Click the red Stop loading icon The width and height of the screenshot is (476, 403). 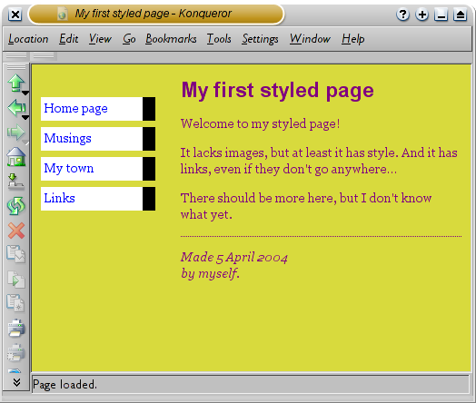click(16, 231)
